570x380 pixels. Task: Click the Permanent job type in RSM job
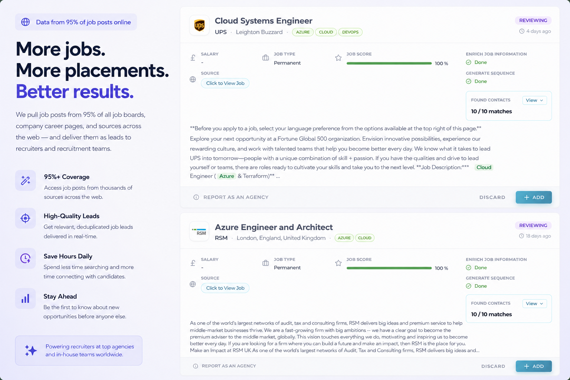[287, 268]
